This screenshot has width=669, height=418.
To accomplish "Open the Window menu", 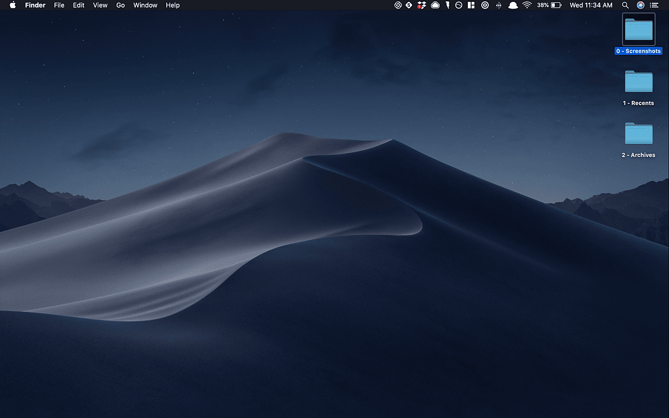I will point(145,5).
